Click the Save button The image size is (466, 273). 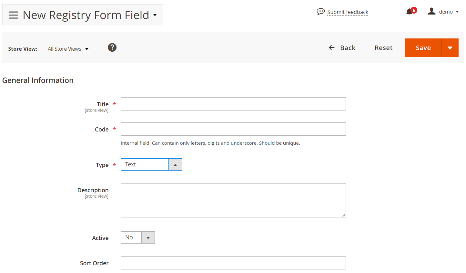click(x=423, y=48)
